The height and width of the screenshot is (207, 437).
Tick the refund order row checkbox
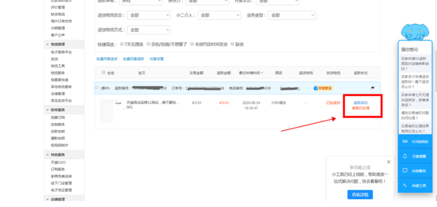(x=96, y=87)
